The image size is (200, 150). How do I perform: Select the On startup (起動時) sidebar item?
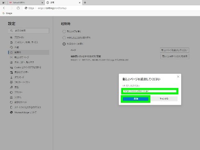tap(29, 52)
